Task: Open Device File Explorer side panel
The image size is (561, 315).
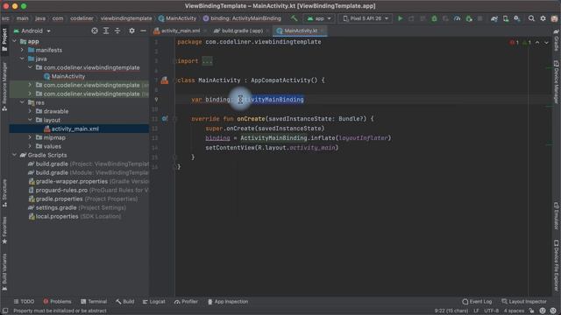Action: (557, 266)
